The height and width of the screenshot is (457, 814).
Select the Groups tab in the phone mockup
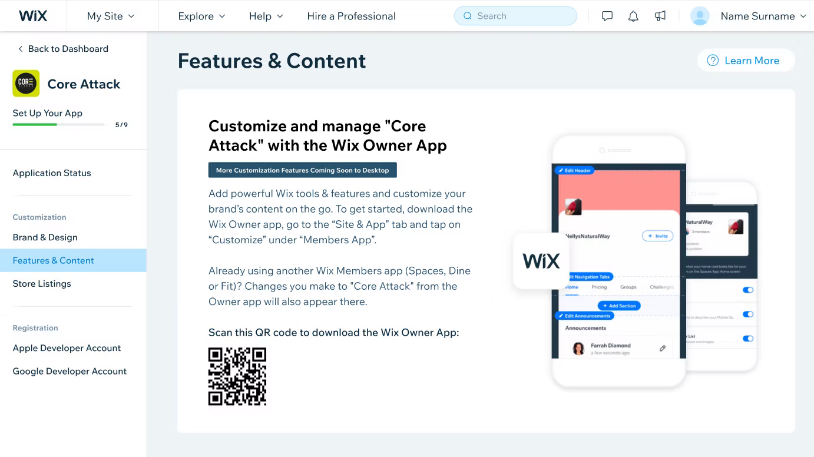(628, 287)
